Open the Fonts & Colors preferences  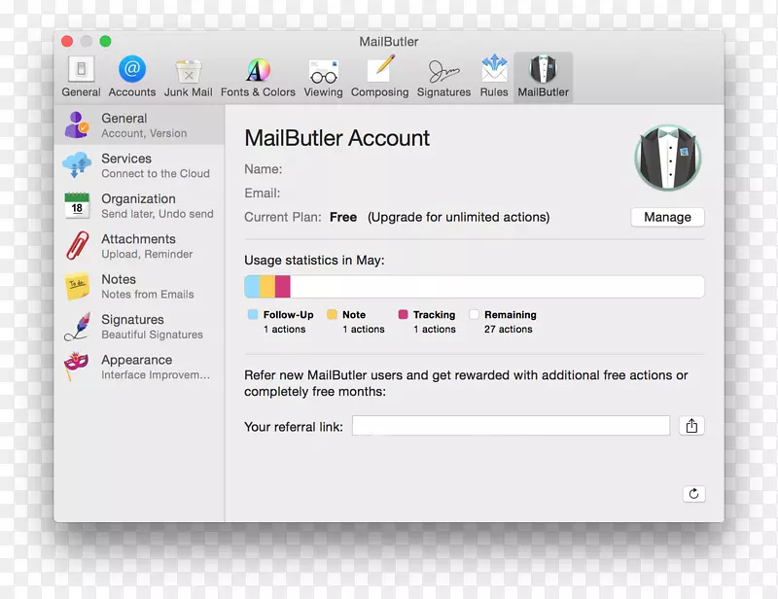tap(258, 76)
